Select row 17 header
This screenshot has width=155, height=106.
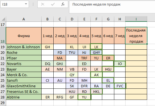(3, 25)
